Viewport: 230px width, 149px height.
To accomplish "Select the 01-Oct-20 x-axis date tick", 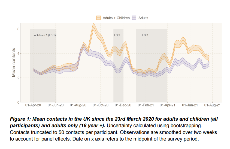I will click(101, 105).
